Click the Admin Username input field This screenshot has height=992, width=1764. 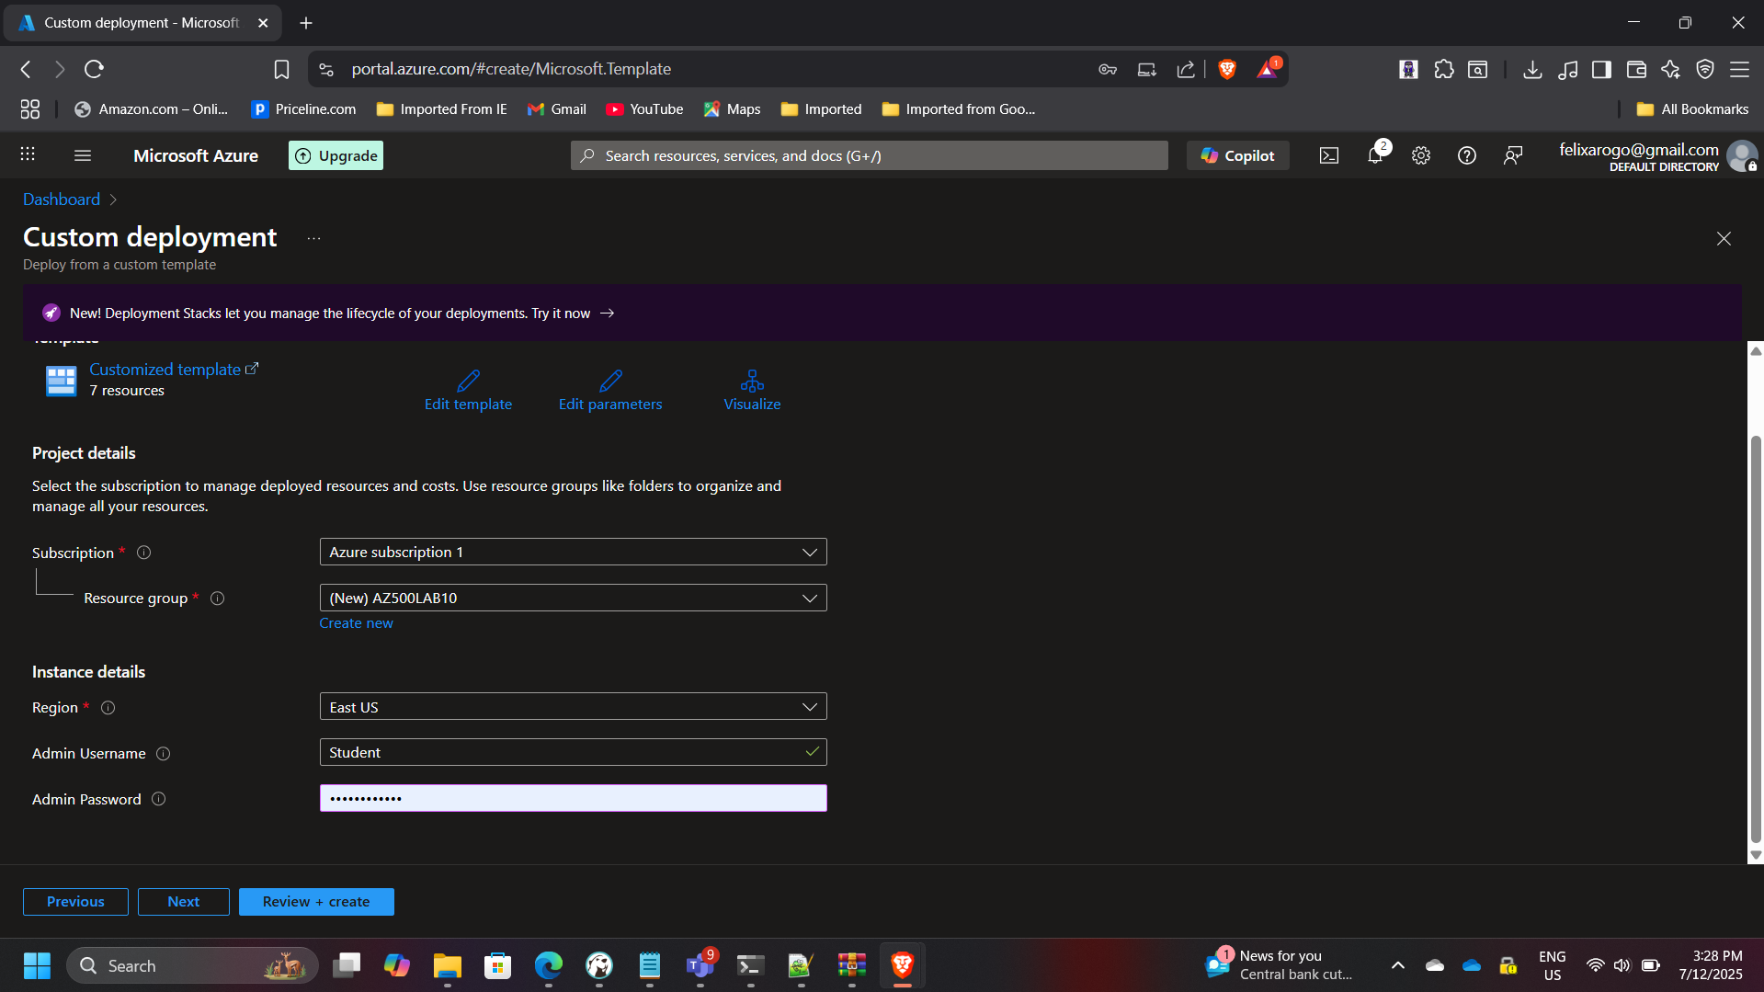click(563, 752)
